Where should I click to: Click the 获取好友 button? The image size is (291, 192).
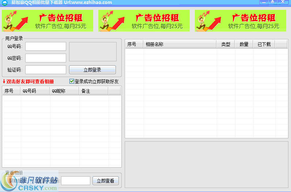tap(18, 181)
